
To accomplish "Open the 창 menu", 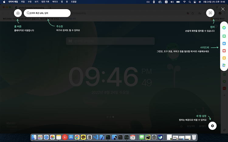I will 67,2.
